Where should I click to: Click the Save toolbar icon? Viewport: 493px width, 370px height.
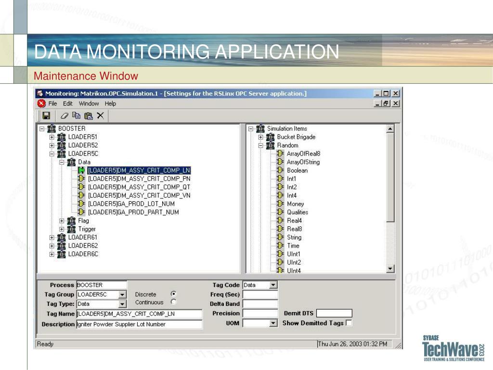pyautogui.click(x=46, y=116)
